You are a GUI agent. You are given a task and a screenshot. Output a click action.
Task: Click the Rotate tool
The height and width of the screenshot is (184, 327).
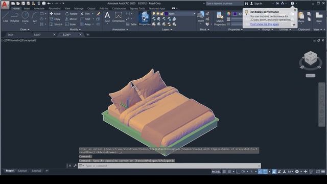(71, 14)
